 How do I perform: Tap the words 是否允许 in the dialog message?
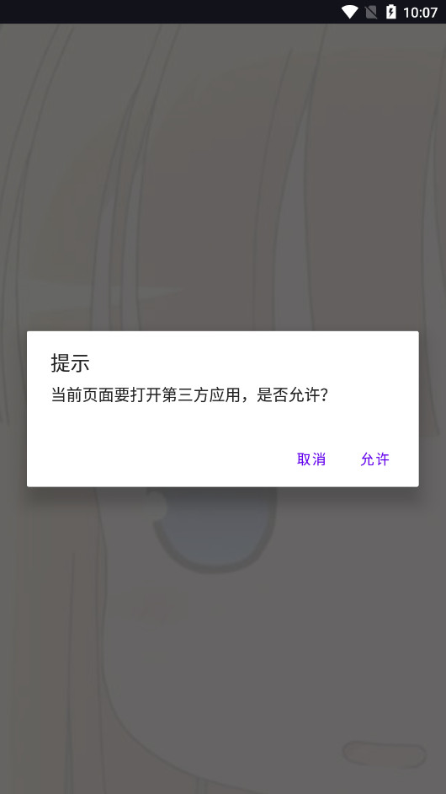coord(288,395)
